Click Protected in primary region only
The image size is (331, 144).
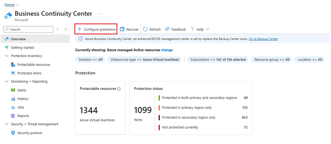click(187, 108)
